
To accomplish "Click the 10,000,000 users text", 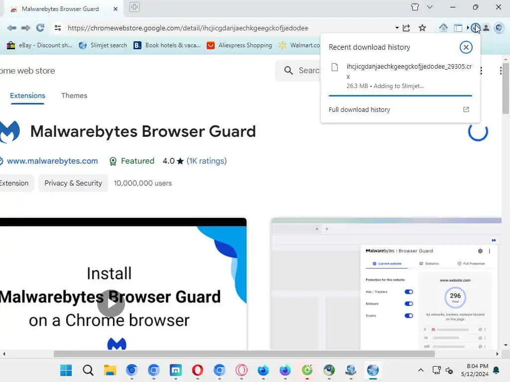I will tap(143, 183).
